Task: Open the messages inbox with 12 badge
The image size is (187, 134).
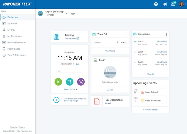Action: pos(173,4)
